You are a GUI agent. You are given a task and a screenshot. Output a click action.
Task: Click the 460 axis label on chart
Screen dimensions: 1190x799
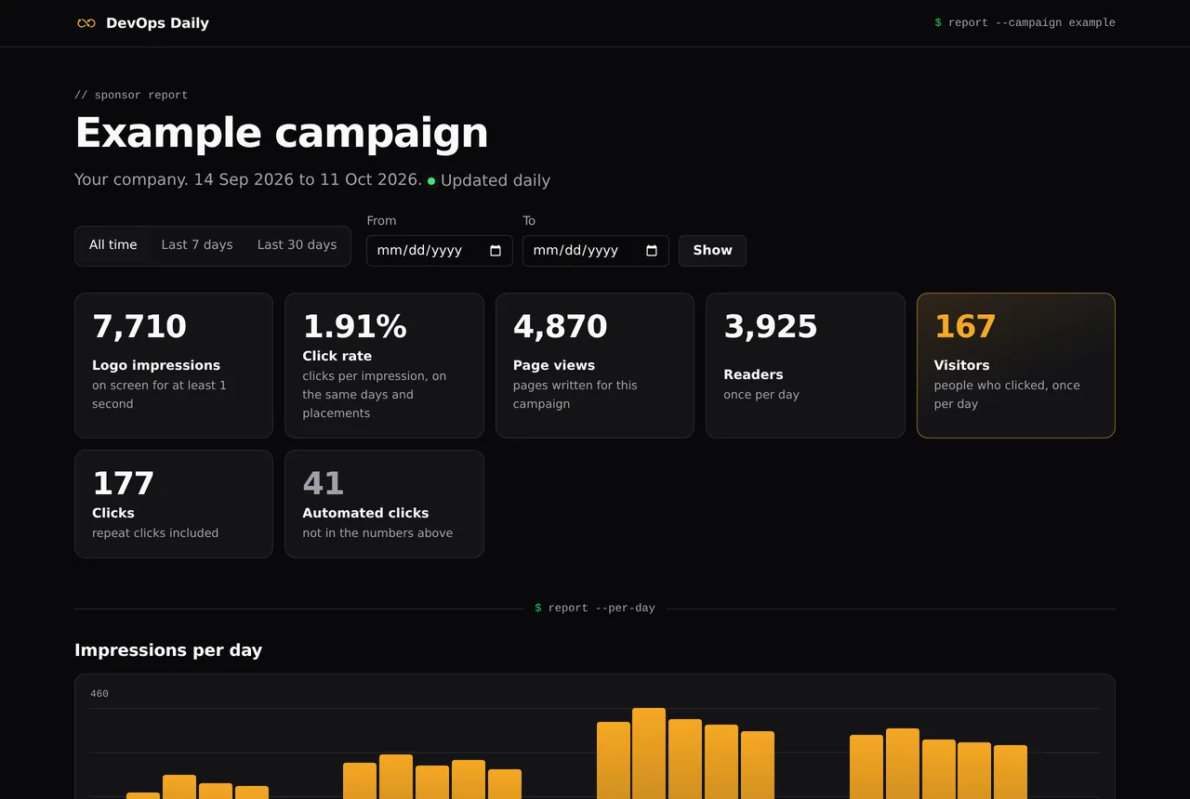point(99,694)
